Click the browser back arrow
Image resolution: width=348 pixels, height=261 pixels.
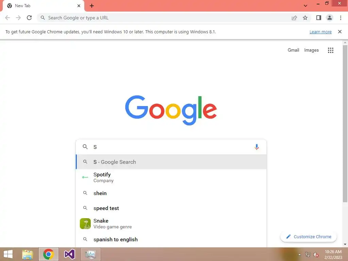[x=7, y=18]
